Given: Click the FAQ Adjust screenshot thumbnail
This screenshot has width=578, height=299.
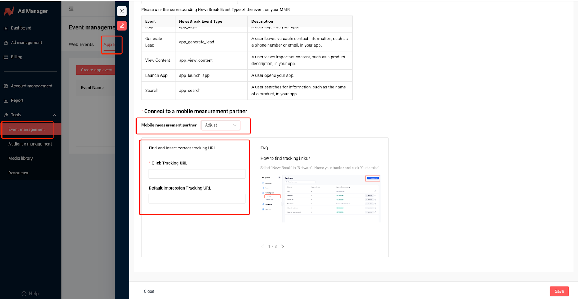Looking at the screenshot, I should click(x=320, y=198).
